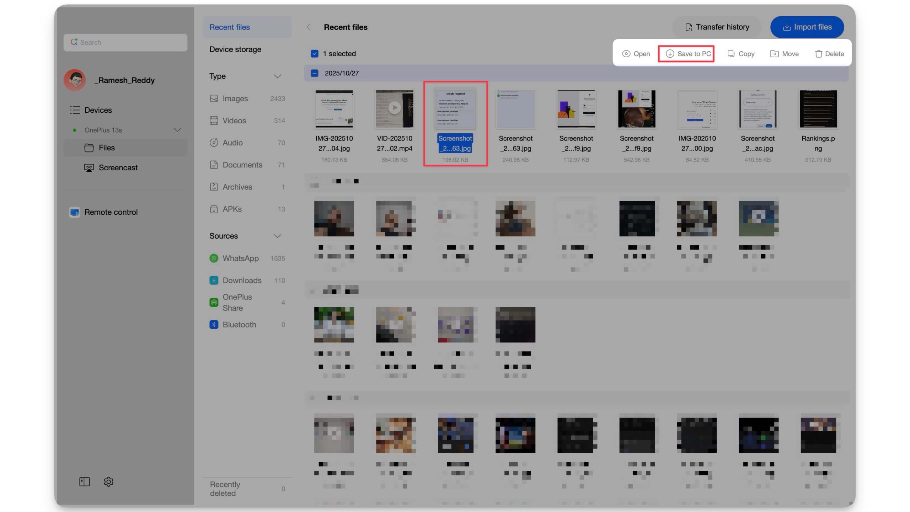Click the Import files button
Screen dimensions: 910x512
(x=807, y=27)
